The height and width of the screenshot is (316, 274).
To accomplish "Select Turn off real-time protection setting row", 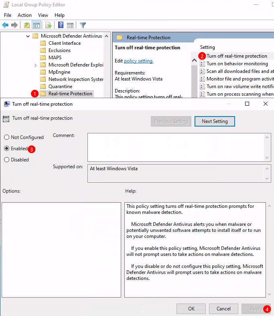I will point(237,56).
